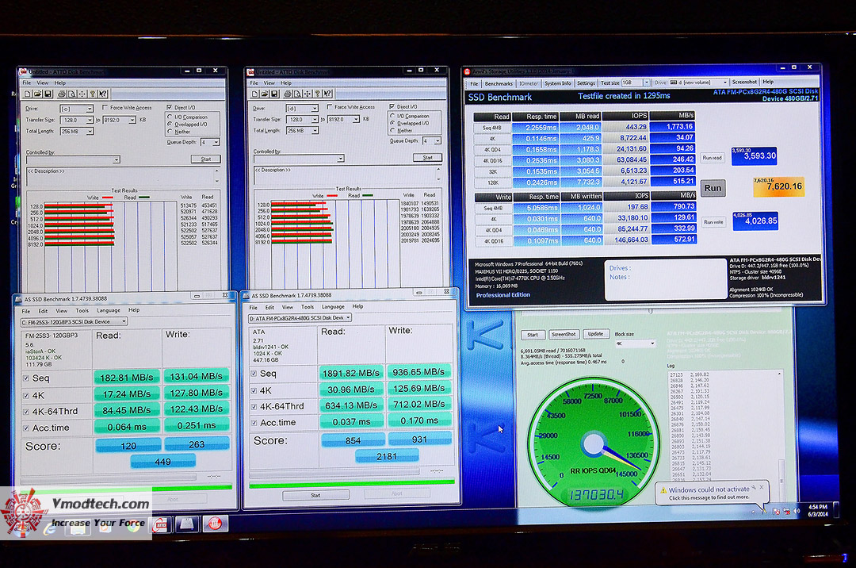
Task: Click crosshair move icon in ATTO drive c toolbar
Action: [82, 94]
